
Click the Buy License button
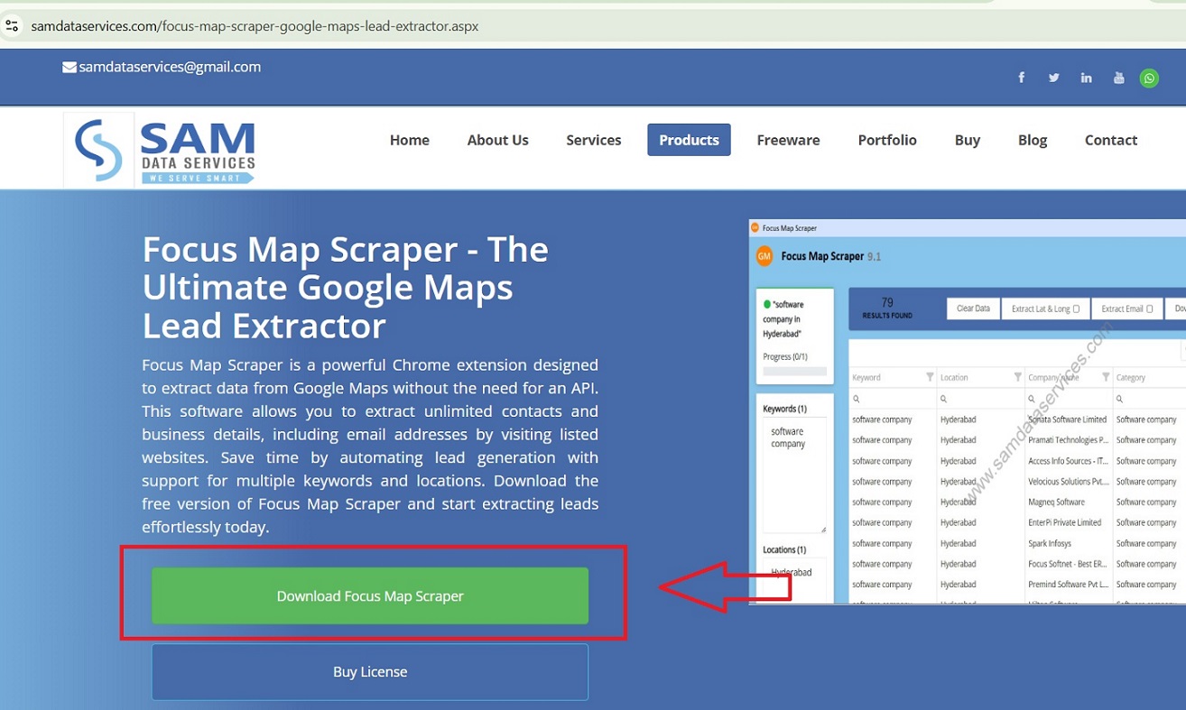[370, 671]
